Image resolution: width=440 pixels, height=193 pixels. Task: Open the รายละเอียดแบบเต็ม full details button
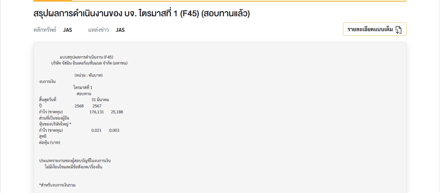[375, 29]
